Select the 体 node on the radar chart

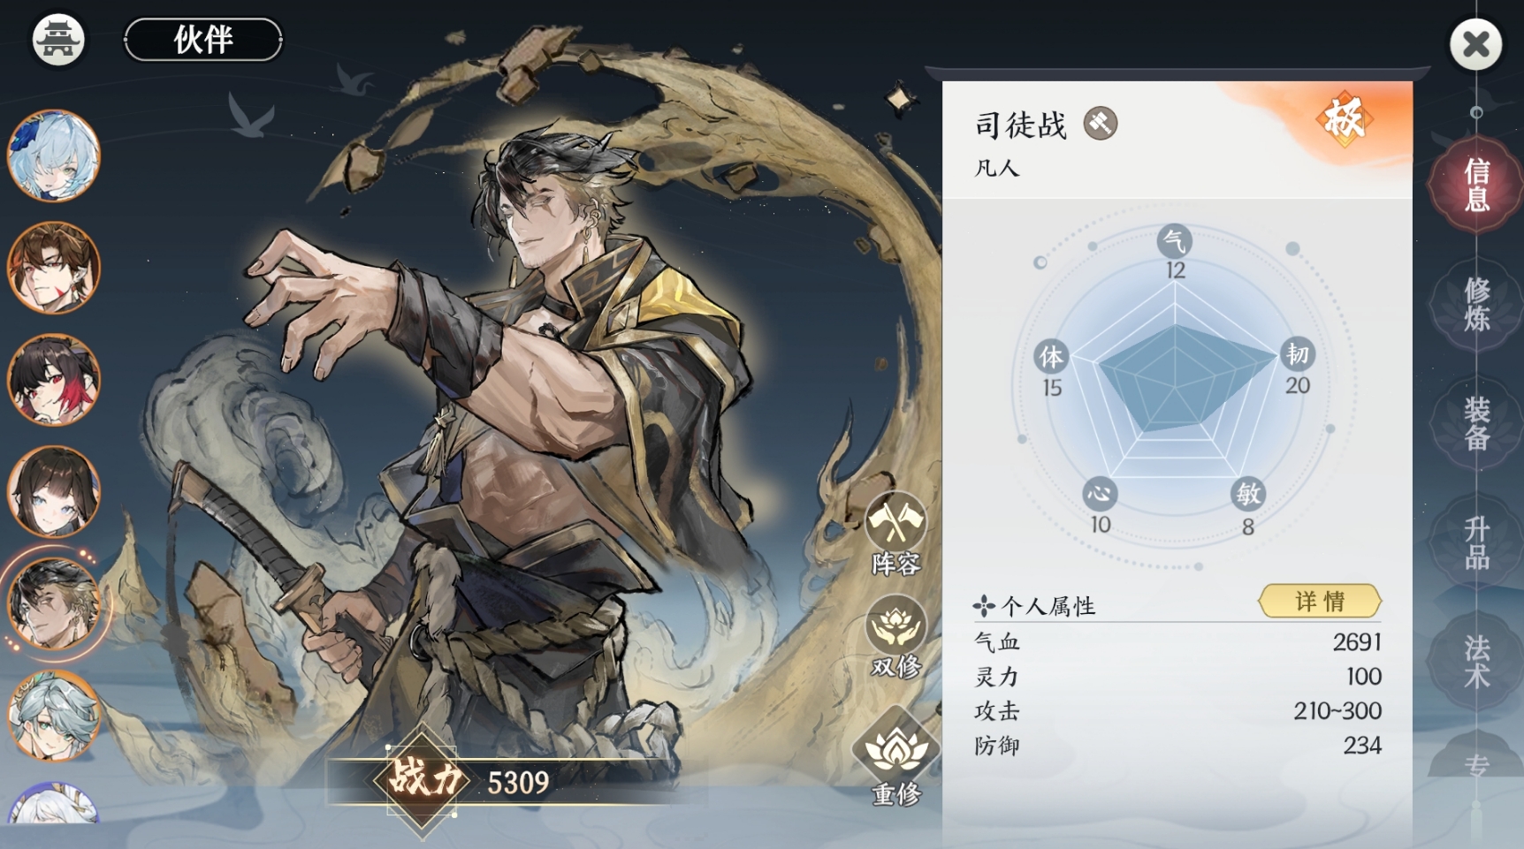coord(1051,356)
